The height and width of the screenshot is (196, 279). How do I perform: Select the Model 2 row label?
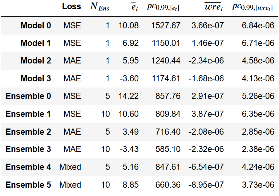(36, 61)
